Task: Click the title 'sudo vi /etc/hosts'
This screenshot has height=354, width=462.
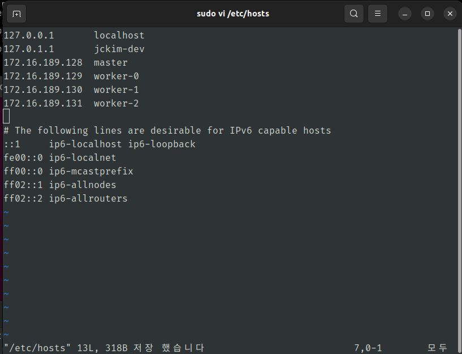Action: coord(233,14)
